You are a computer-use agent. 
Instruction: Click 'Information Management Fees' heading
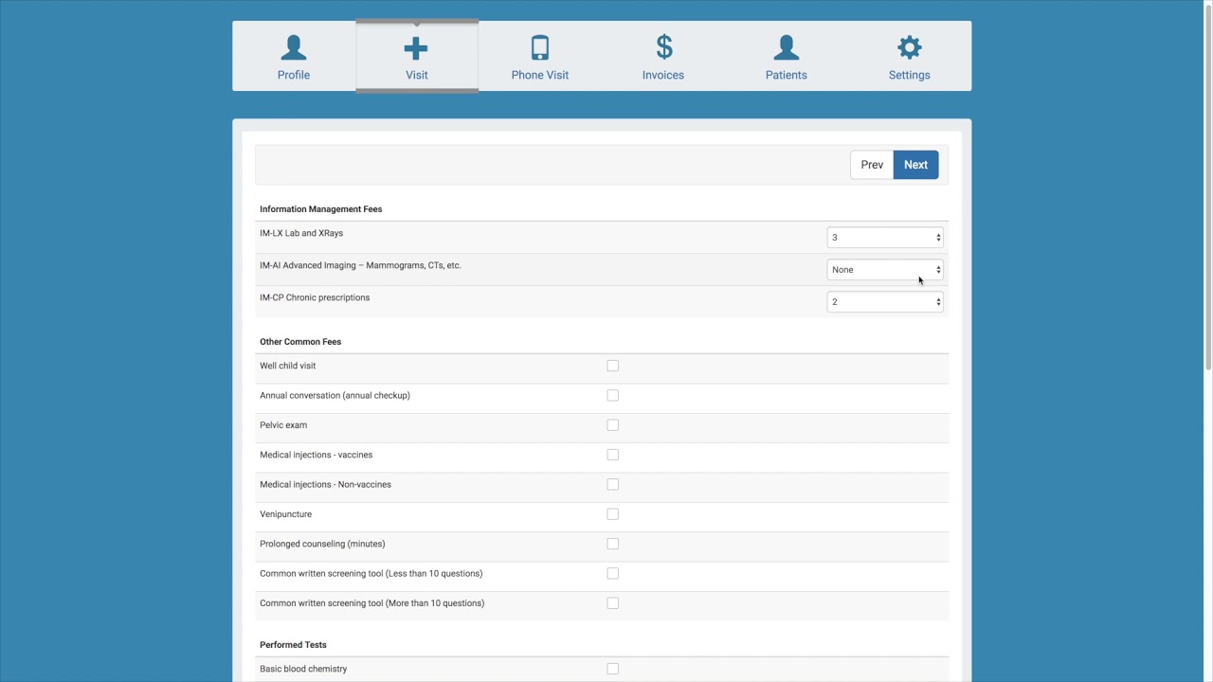tap(321, 209)
